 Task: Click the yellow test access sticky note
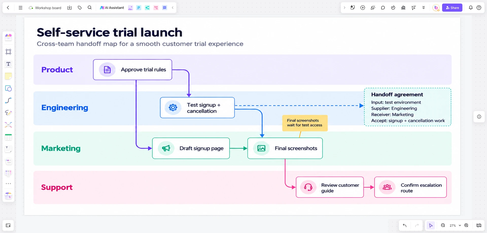click(x=305, y=123)
